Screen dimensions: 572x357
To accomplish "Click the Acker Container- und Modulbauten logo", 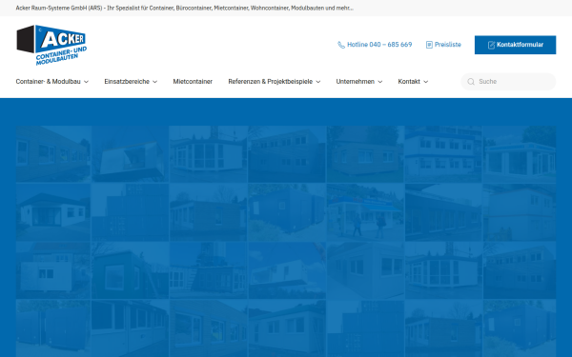I will 51,45.
